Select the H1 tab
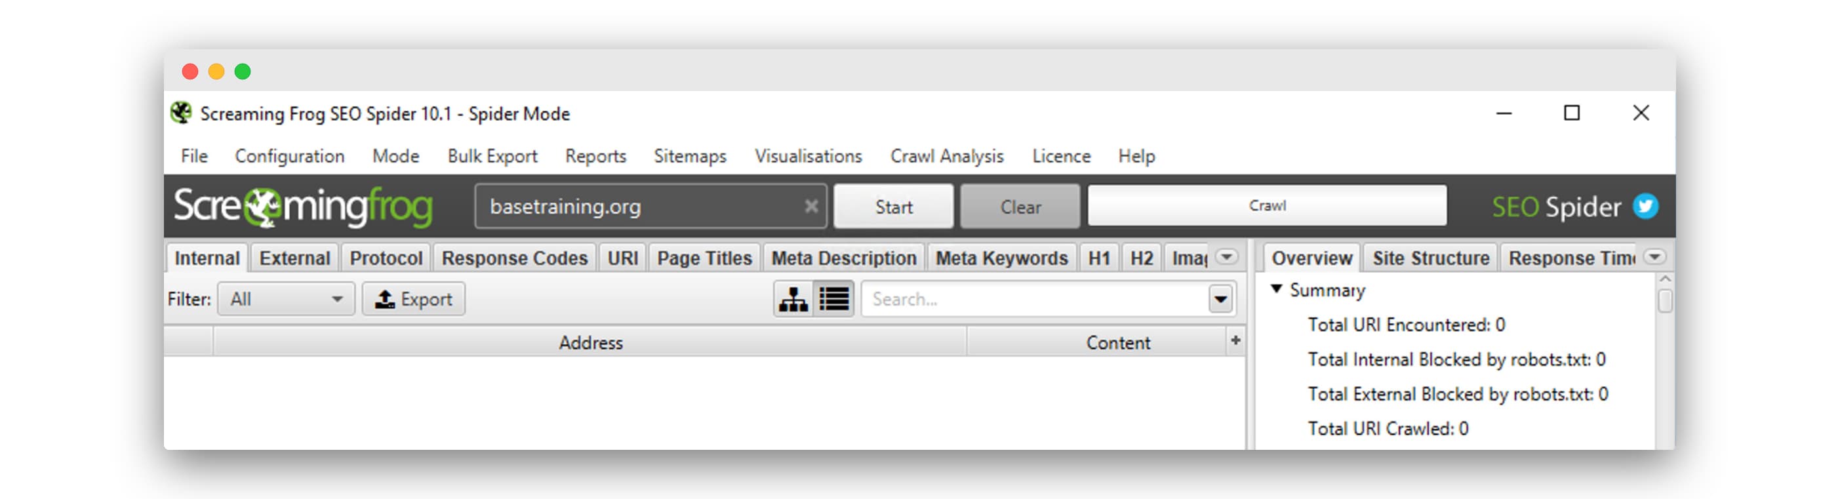 pyautogui.click(x=1099, y=258)
